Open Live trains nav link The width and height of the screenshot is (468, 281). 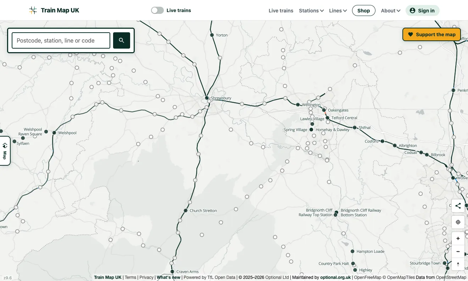pyautogui.click(x=281, y=11)
